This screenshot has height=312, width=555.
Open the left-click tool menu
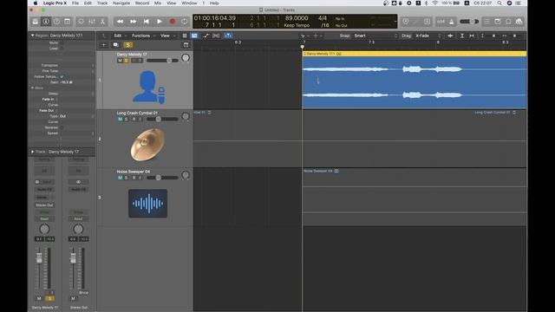pos(304,36)
